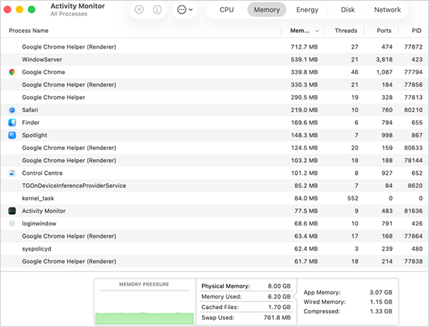Open the more options ellipsis menu
Image resolution: width=429 pixels, height=327 pixels.
click(185, 10)
